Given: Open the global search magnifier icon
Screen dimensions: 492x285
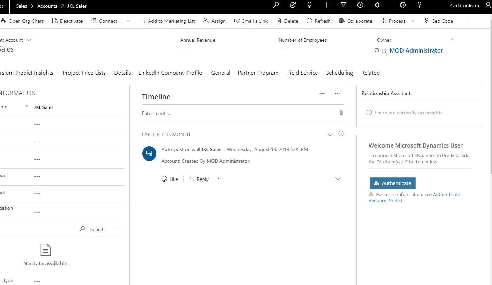Looking at the screenshot, I should click(276, 5).
